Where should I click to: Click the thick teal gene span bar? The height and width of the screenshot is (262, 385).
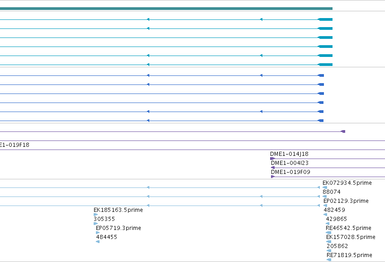(x=166, y=9)
